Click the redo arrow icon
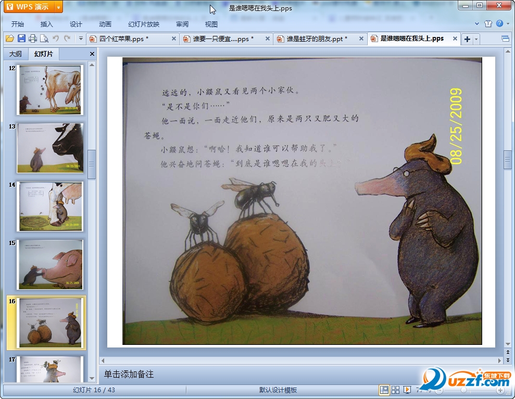The height and width of the screenshot is (399, 515). tap(67, 38)
